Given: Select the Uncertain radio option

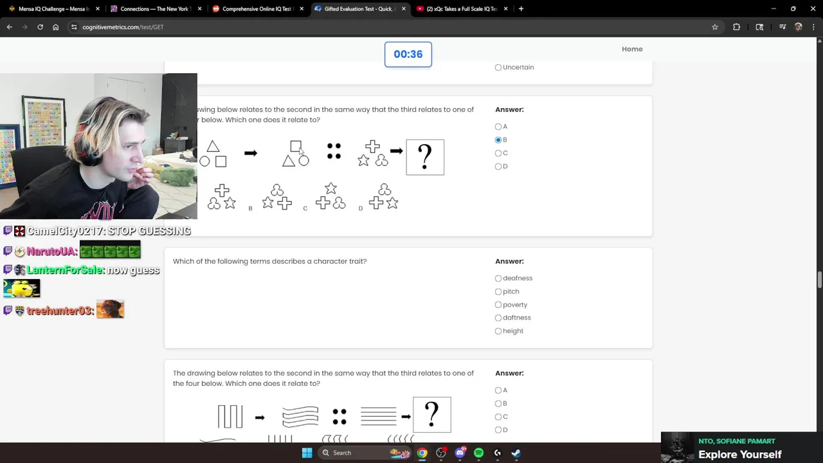Looking at the screenshot, I should click(x=498, y=68).
